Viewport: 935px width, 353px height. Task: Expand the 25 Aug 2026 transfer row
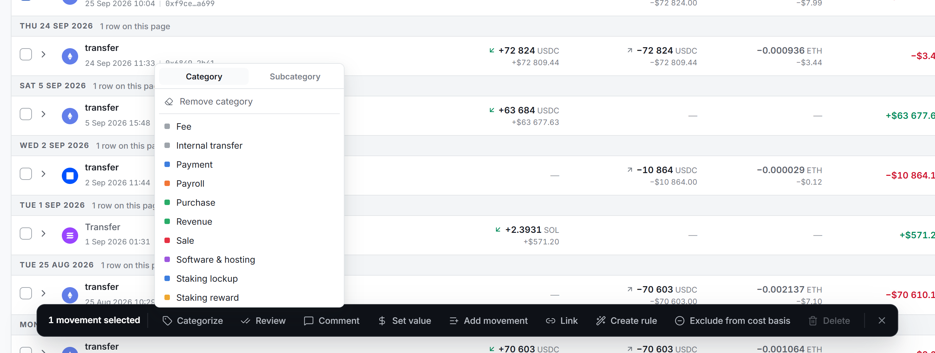43,293
